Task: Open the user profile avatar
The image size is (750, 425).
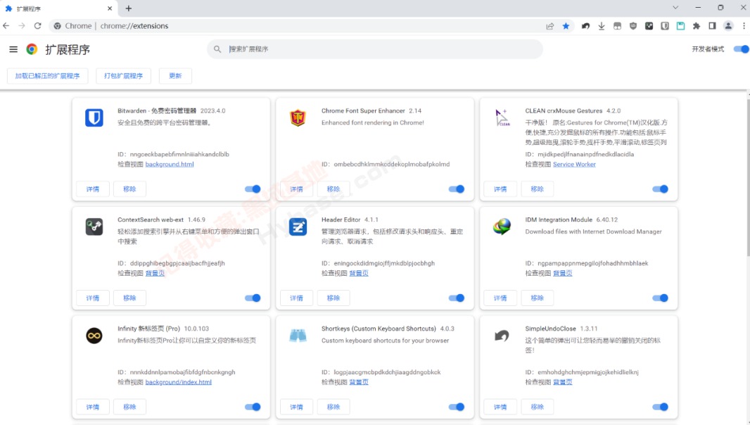Action: 728,26
